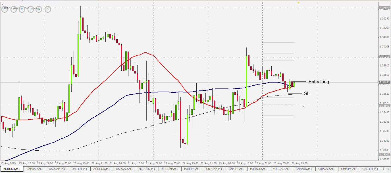391x173 pixels.
Task: Click the 1.34005 price level label
Action: pyautogui.click(x=384, y=57)
